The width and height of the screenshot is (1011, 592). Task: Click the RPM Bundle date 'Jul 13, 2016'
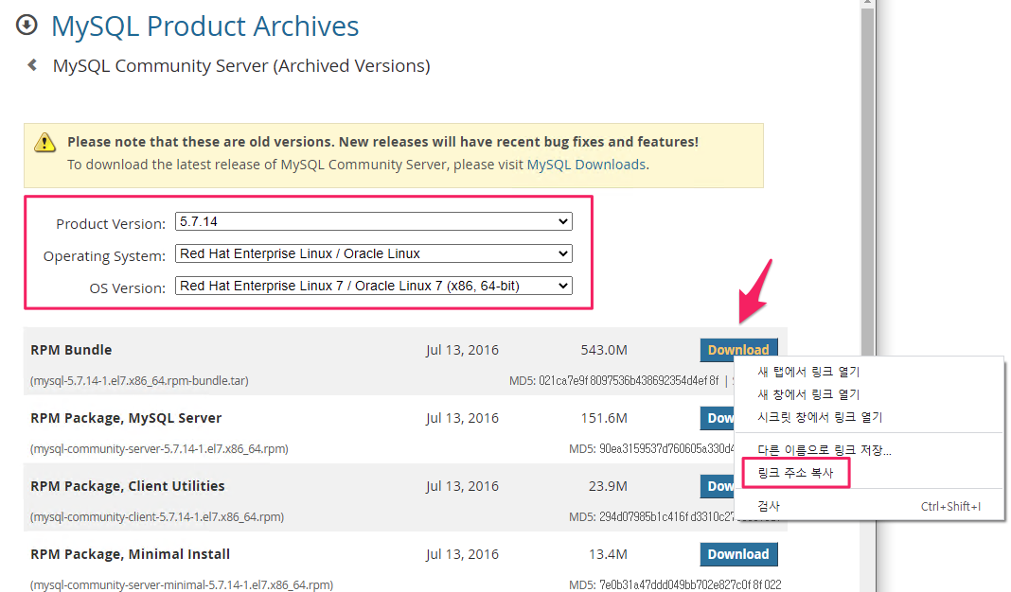click(462, 350)
